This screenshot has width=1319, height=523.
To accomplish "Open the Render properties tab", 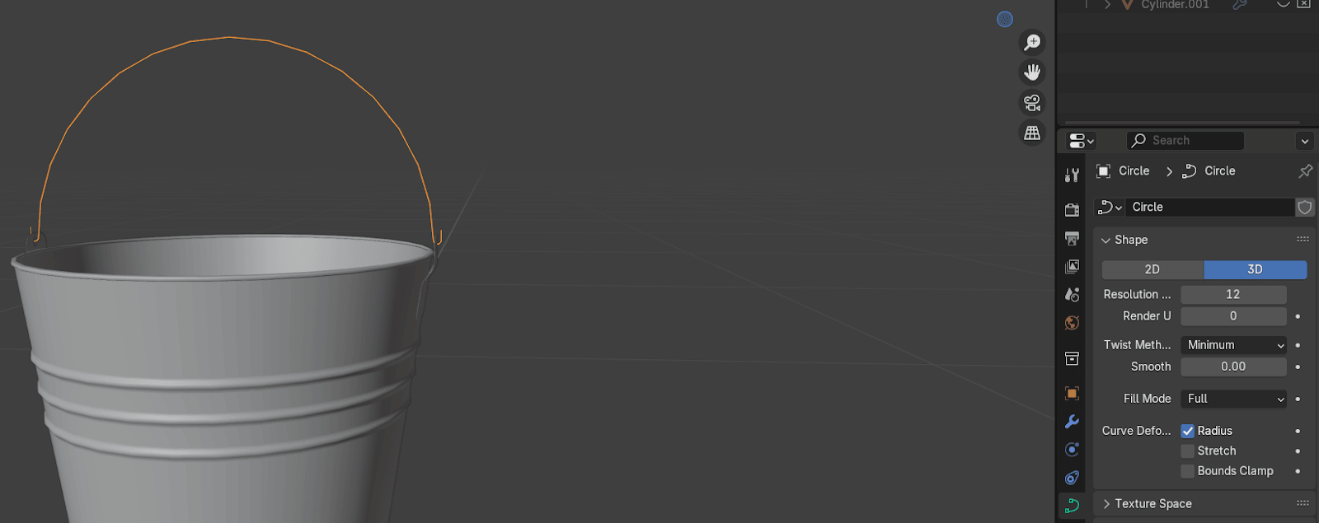I will pyautogui.click(x=1072, y=210).
